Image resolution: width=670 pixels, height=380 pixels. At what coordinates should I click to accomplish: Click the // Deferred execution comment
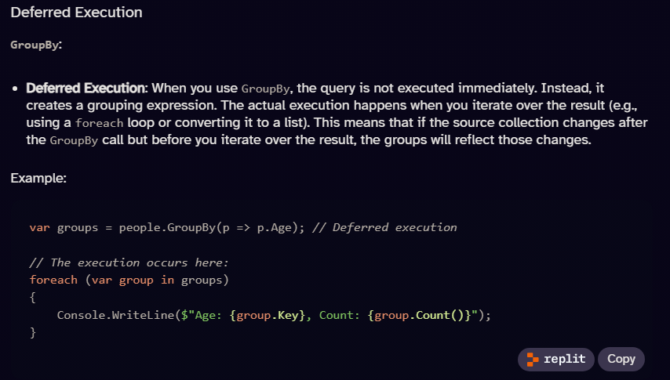[384, 227]
